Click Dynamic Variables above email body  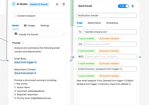109,76
